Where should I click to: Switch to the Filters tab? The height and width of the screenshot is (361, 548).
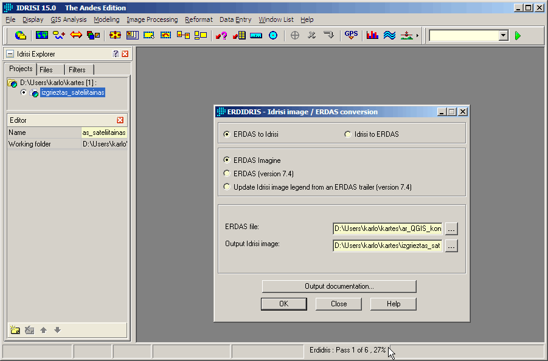[79, 70]
